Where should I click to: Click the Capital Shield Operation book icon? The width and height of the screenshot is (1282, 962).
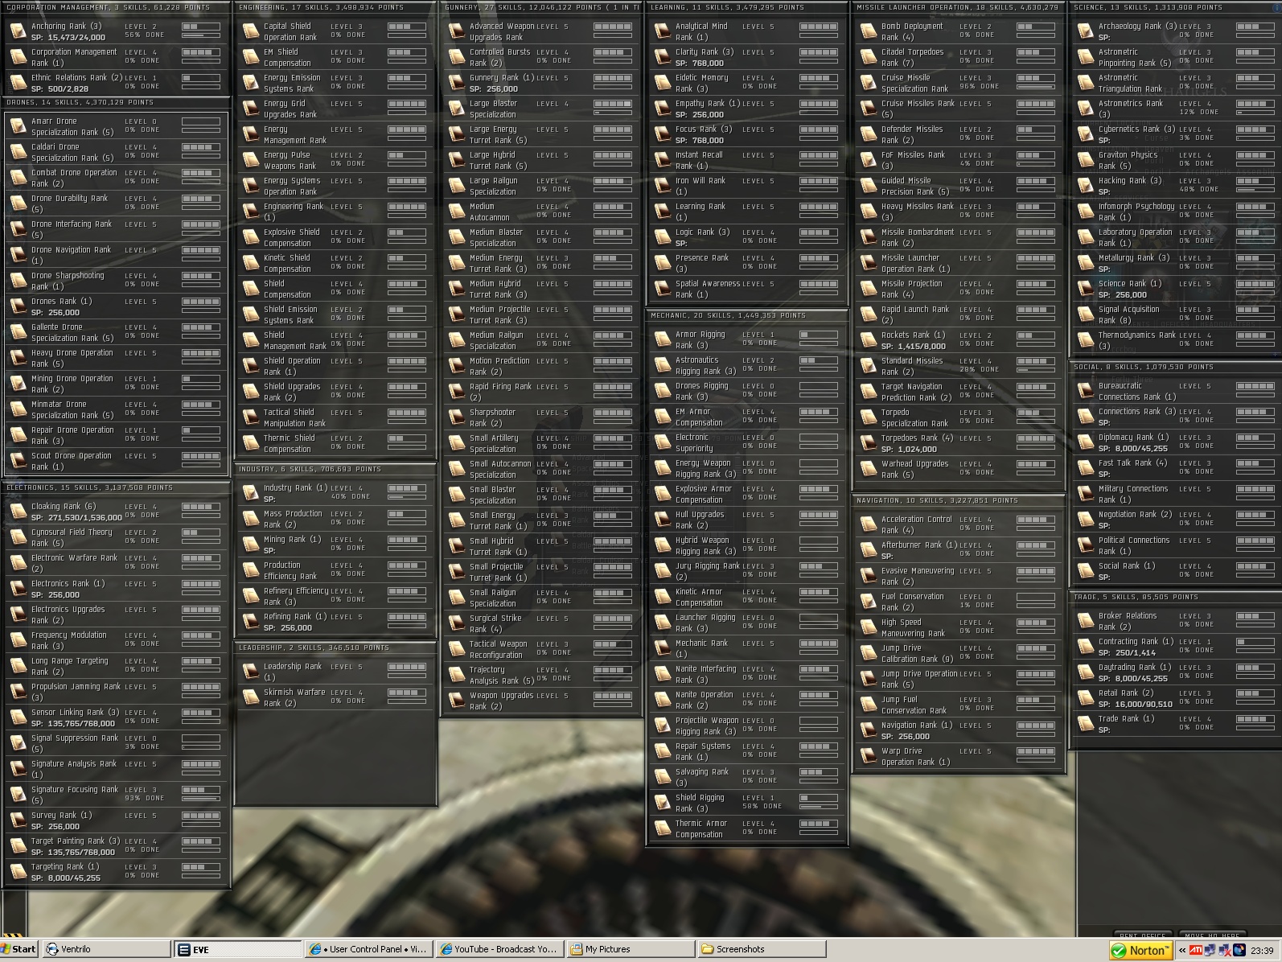[251, 31]
